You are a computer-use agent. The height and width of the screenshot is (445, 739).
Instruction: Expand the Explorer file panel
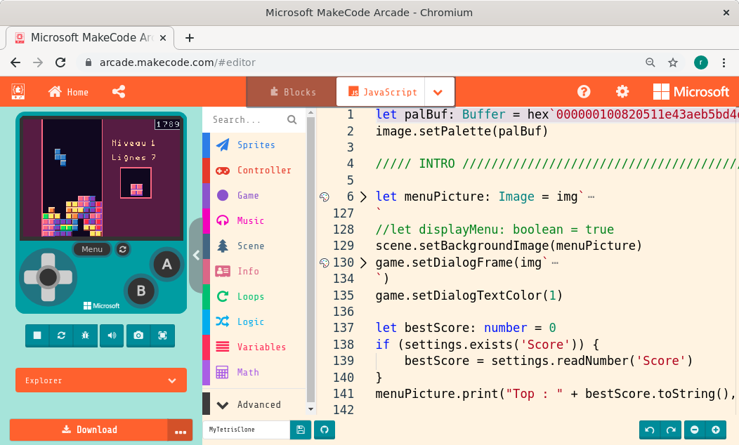(101, 380)
